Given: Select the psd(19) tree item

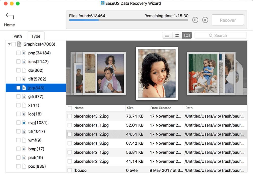Looking at the screenshot, I should pyautogui.click(x=36, y=158).
